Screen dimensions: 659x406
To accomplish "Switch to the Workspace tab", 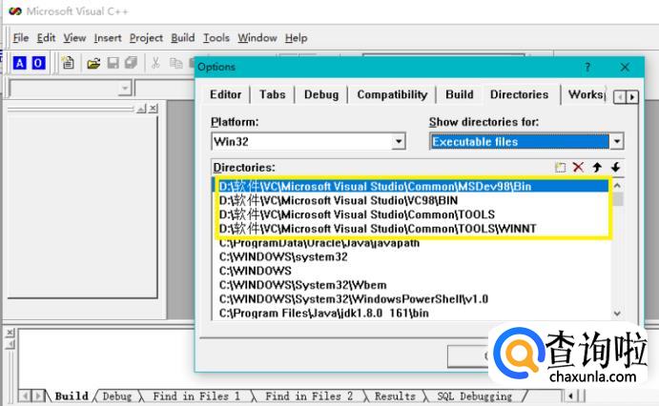I will point(586,94).
